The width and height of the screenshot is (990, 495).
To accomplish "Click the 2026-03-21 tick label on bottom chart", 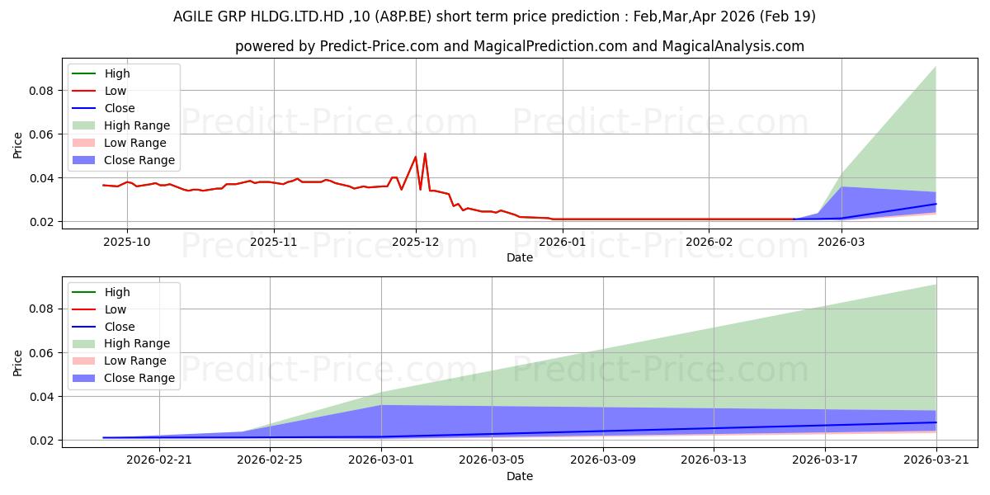I will 936,460.
